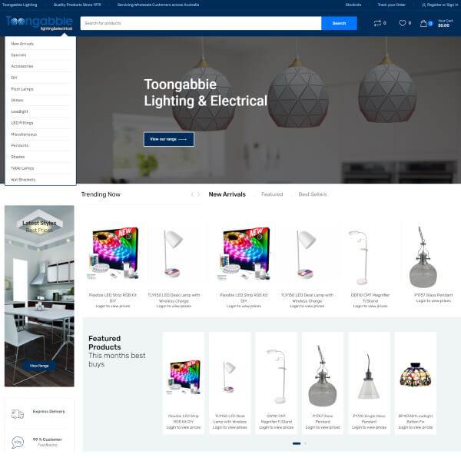Switch to the Featured tab

coord(272,194)
